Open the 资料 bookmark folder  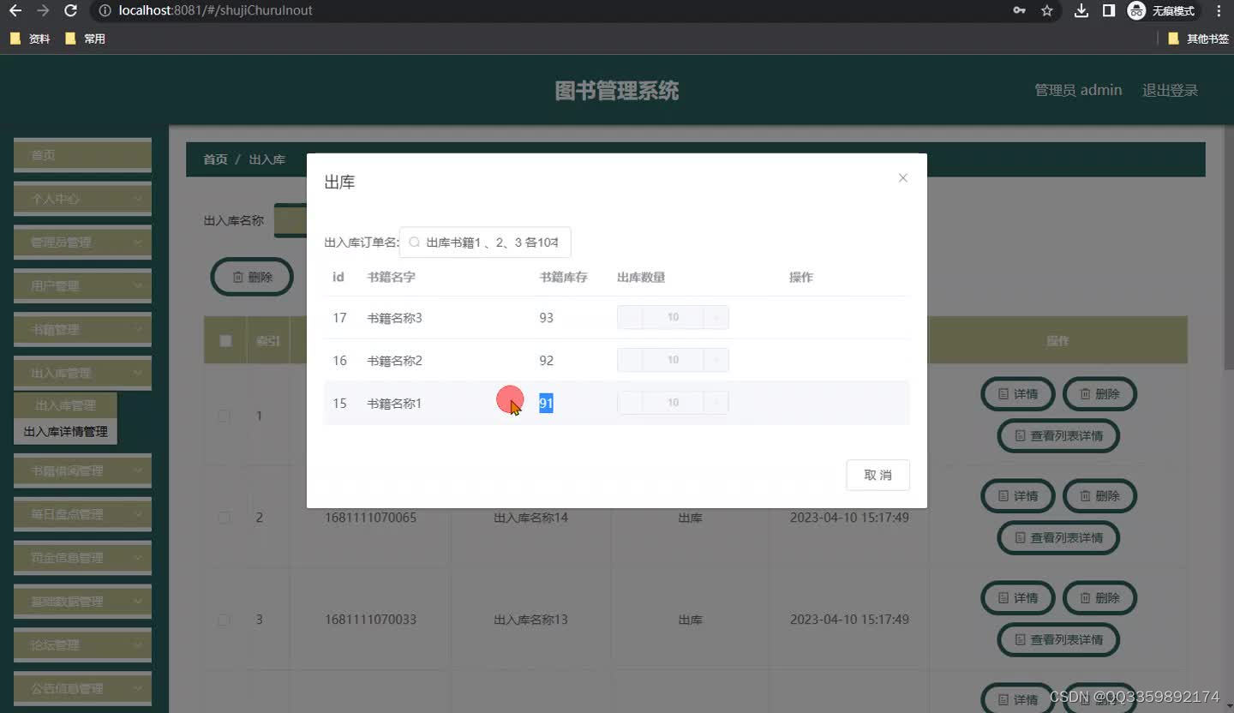pyautogui.click(x=30, y=39)
